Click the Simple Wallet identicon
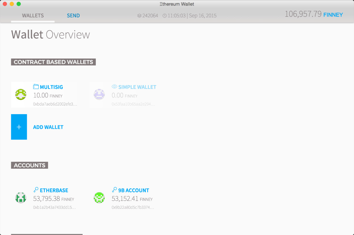This screenshot has height=235, width=354. coord(99,95)
